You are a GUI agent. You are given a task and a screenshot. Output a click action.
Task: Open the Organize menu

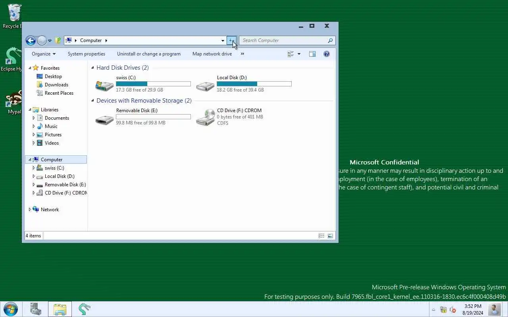pyautogui.click(x=44, y=54)
